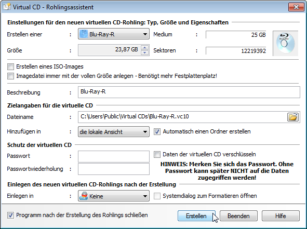Decrease Größe with the down spinner arrow
The height and width of the screenshot is (229, 307).
pyautogui.click(x=144, y=52)
